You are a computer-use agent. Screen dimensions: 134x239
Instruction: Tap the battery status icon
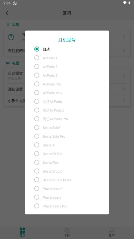click(130, 3)
